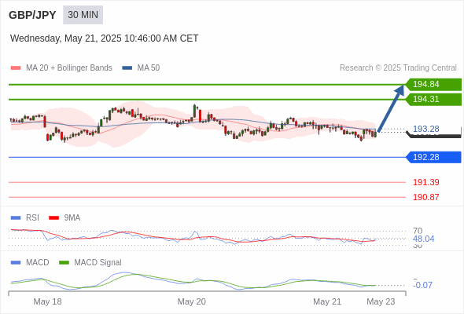This screenshot has height=314, width=464.
Task: Click the 30 MIN timeframe badge
Action: tap(83, 15)
